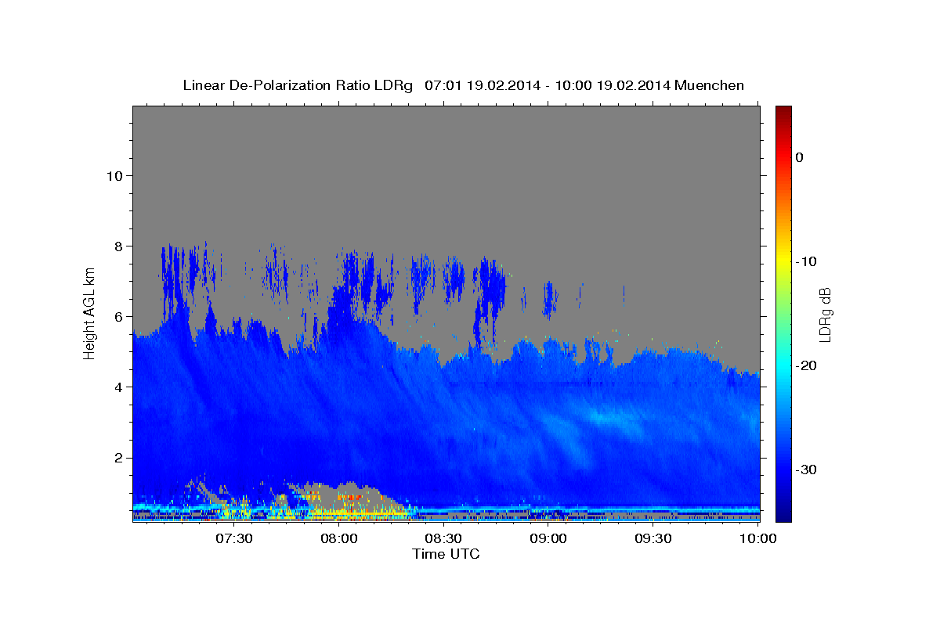Click the colorbar value 0
Image resolution: width=940 pixels, height=626 pixels.
(x=800, y=157)
